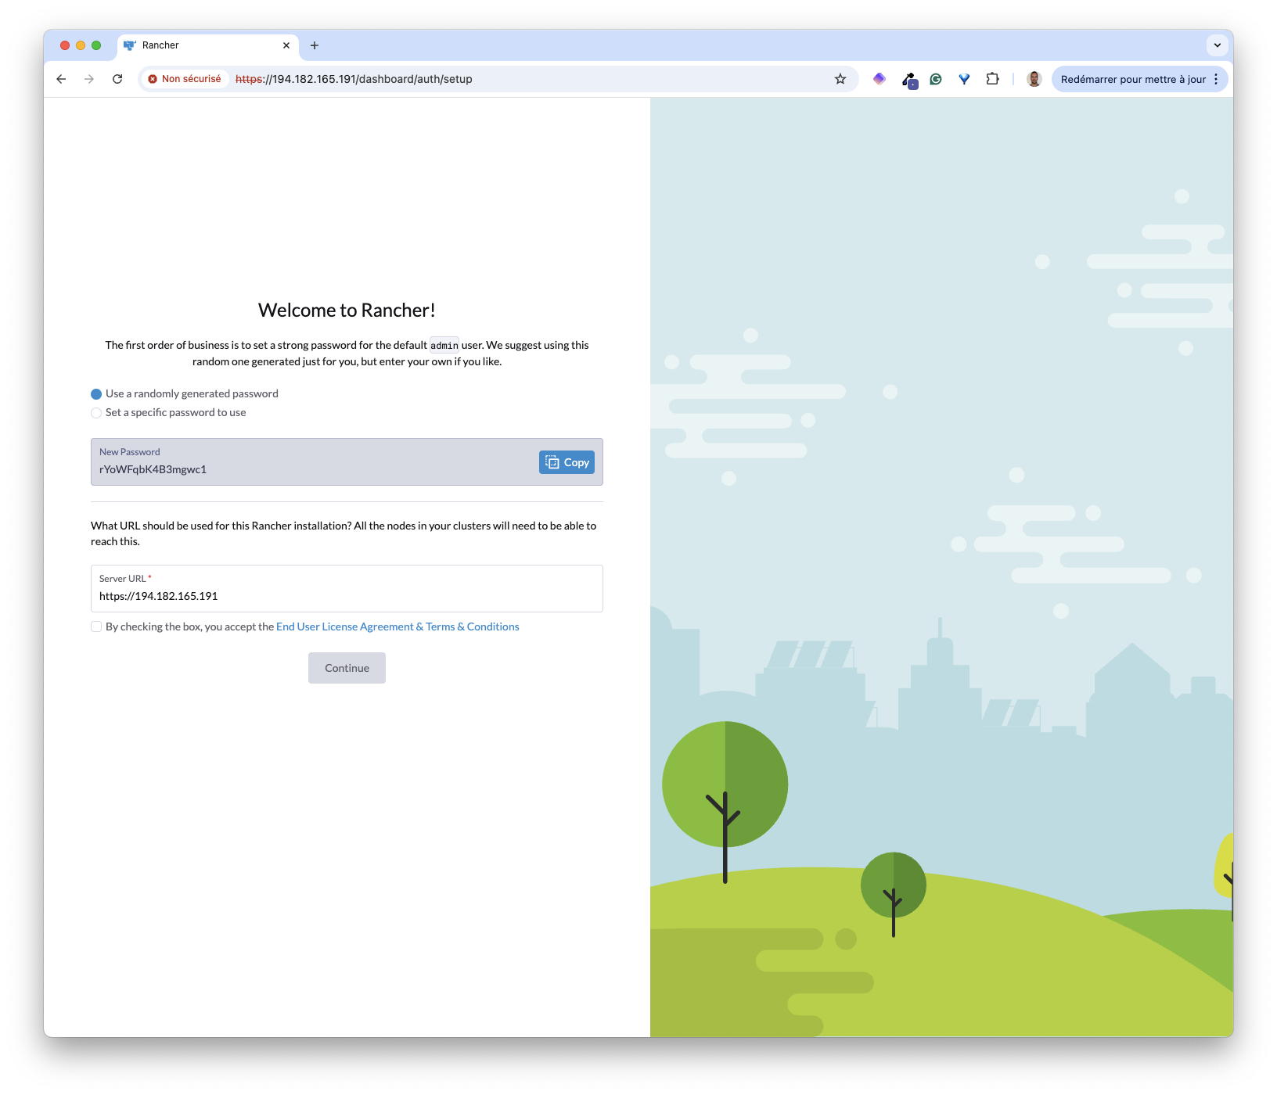Open the user profile avatar
Image resolution: width=1277 pixels, height=1095 pixels.
coord(1034,79)
